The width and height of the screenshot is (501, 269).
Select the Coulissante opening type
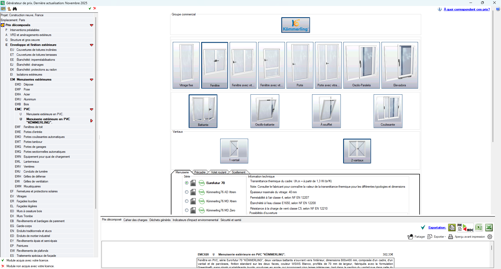click(x=388, y=111)
